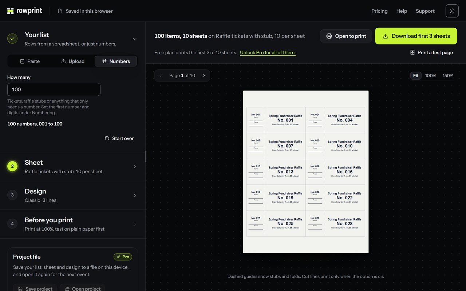Click the step 3 number badge
466x291 pixels.
click(x=12, y=195)
